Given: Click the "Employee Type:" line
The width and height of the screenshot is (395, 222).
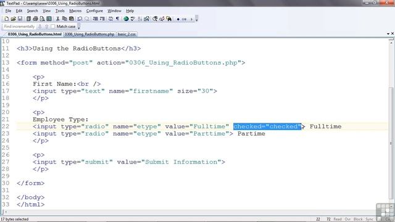Looking at the screenshot, I should click(x=60, y=119).
